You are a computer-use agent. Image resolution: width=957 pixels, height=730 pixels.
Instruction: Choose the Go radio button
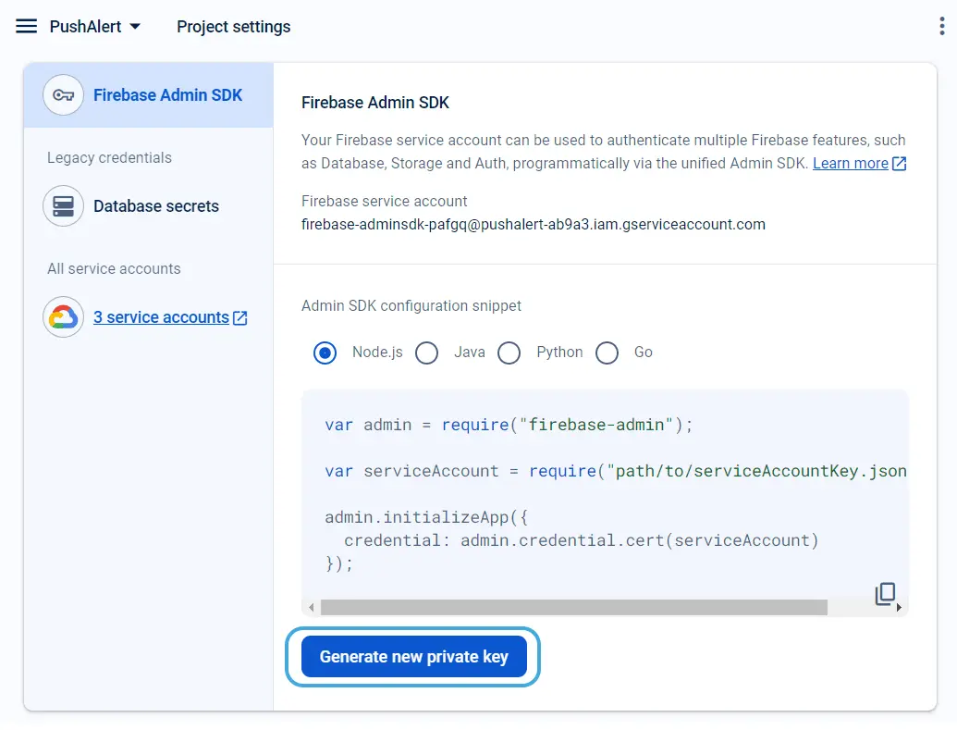pyautogui.click(x=607, y=353)
